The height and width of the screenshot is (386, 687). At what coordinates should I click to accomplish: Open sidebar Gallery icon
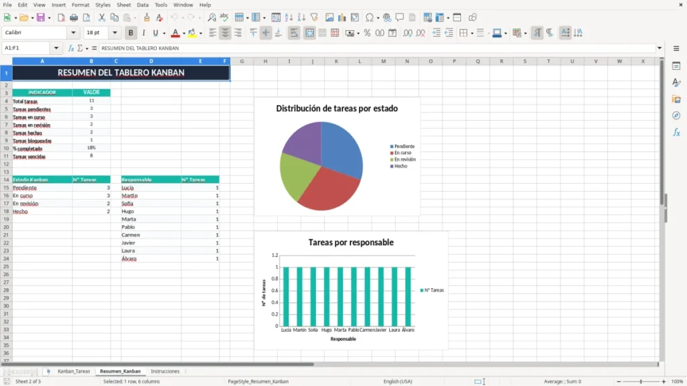click(x=676, y=99)
